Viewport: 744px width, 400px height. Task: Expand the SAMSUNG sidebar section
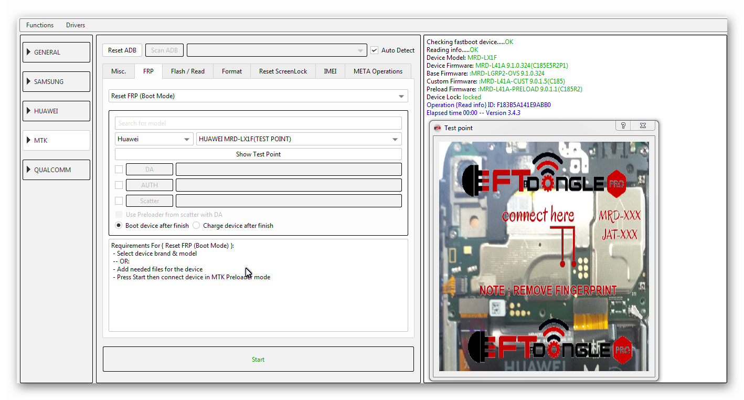57,82
